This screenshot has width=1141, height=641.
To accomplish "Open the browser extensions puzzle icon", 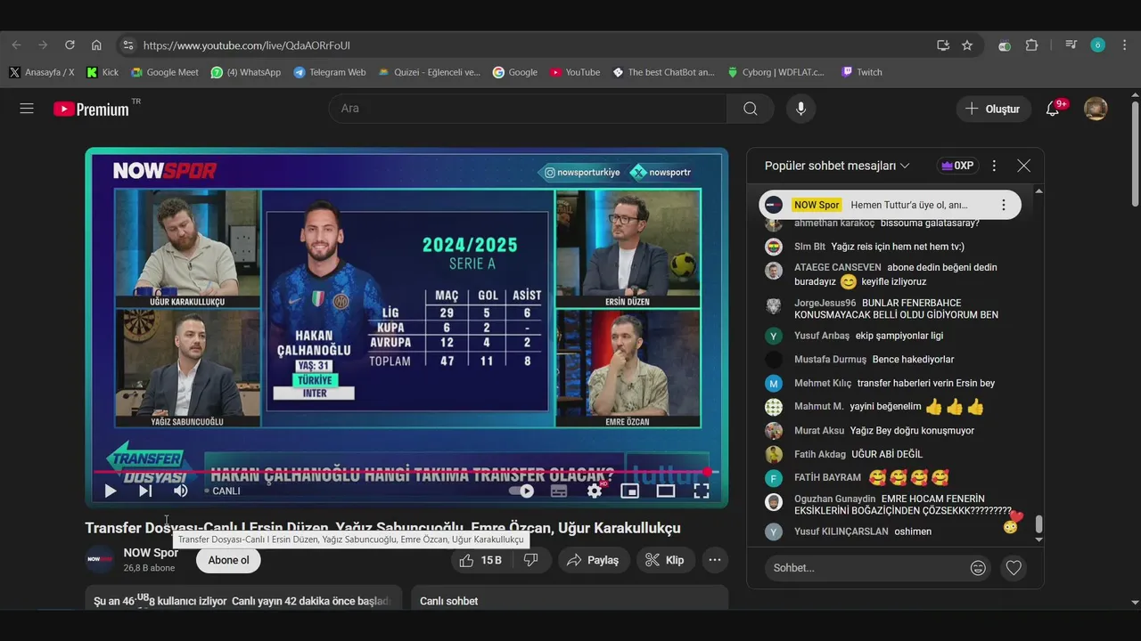I will 1031,45.
